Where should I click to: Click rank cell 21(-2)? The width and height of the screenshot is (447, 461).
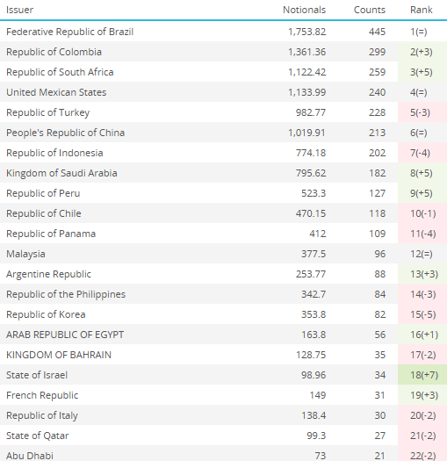(423, 436)
